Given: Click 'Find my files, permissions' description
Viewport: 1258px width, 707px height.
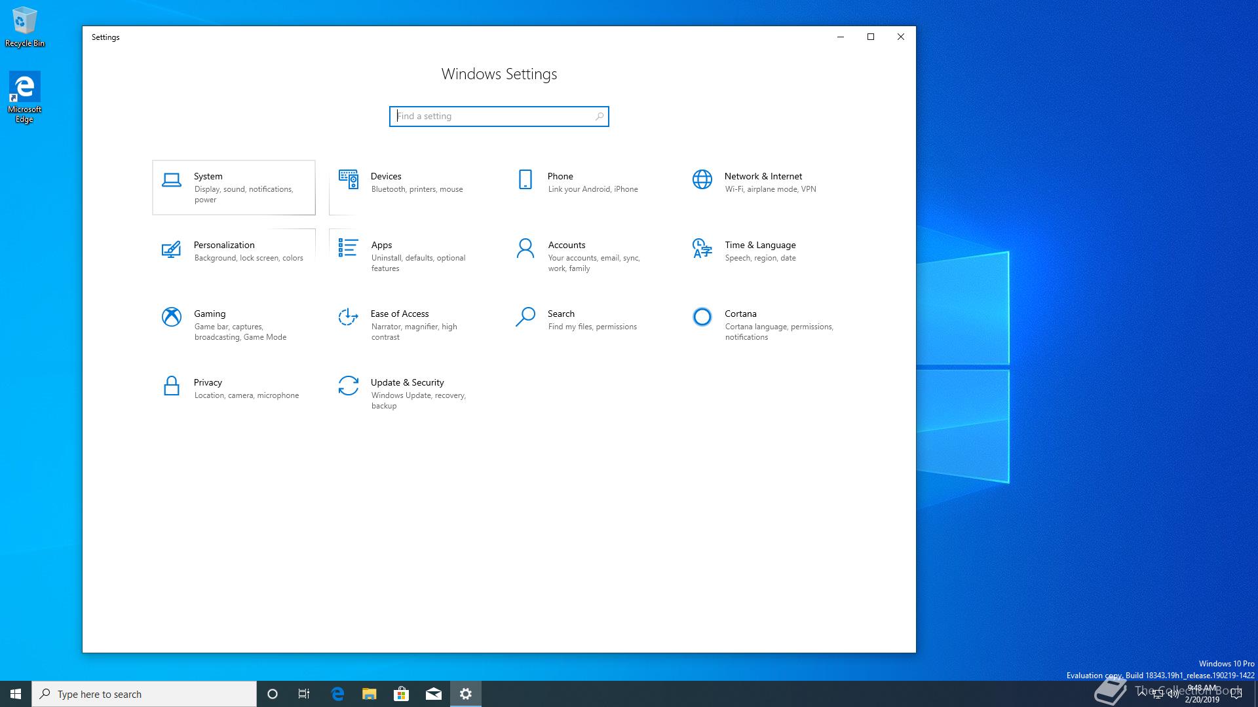Looking at the screenshot, I should [x=592, y=327].
